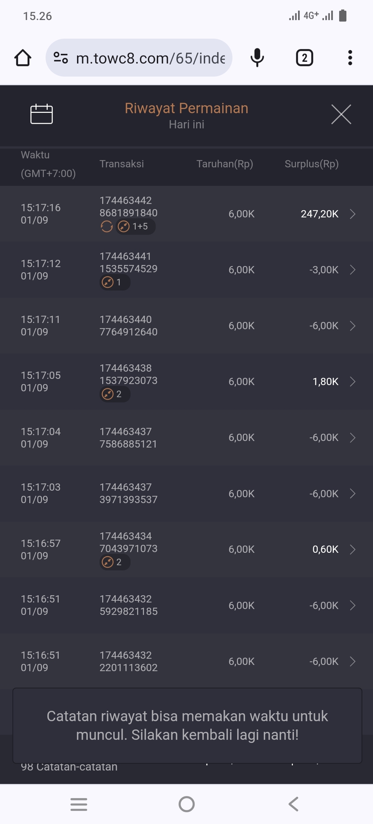The height and width of the screenshot is (824, 373).
Task: Select the 15:17:04 transaction entry
Action: pyautogui.click(x=41, y=438)
